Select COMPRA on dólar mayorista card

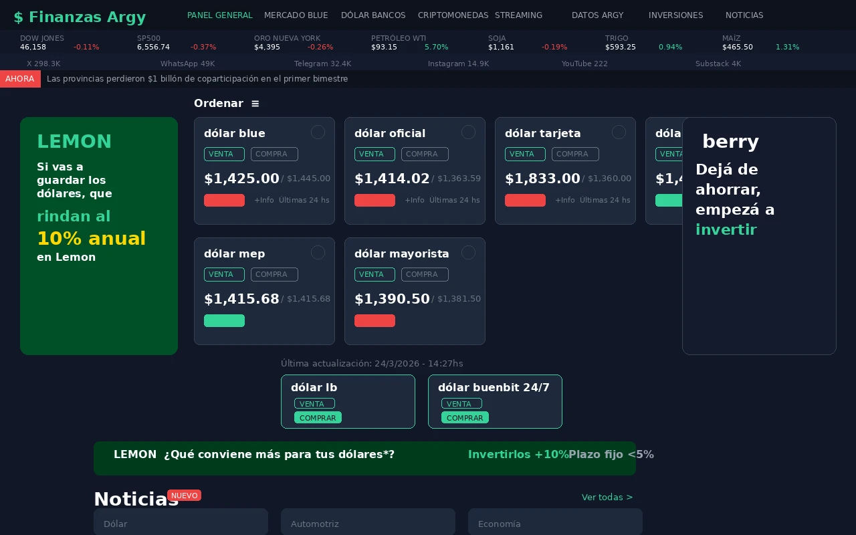(x=425, y=274)
